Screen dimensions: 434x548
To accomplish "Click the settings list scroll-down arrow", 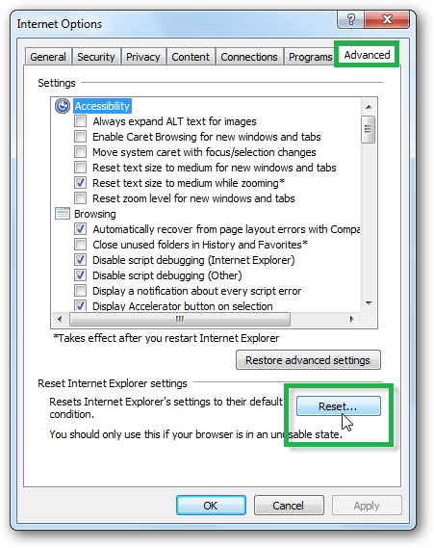I will tap(369, 303).
